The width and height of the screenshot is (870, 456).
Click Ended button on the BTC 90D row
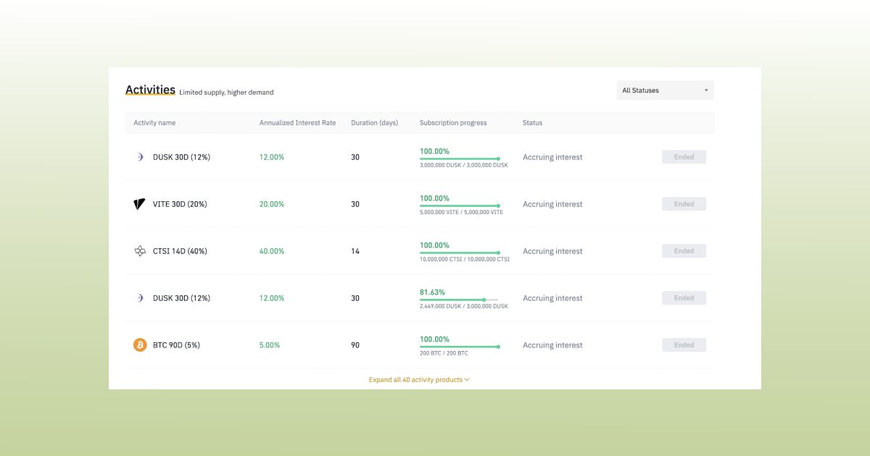coord(684,345)
